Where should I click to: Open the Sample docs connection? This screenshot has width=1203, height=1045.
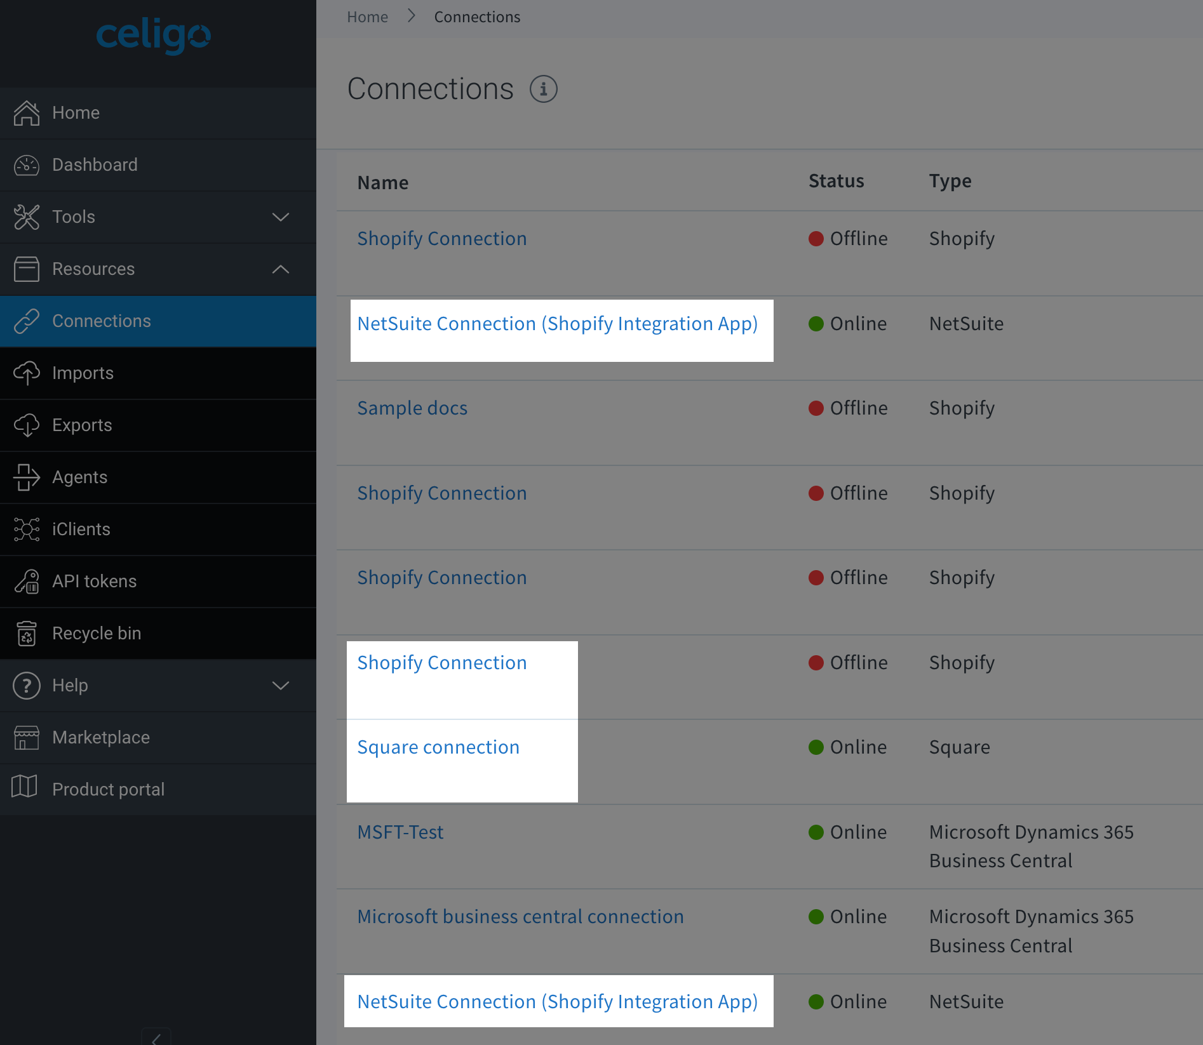(412, 408)
